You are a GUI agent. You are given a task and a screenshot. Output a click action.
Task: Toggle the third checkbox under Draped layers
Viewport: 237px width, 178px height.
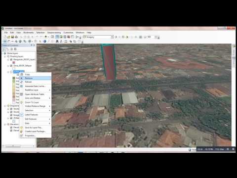click(11, 115)
